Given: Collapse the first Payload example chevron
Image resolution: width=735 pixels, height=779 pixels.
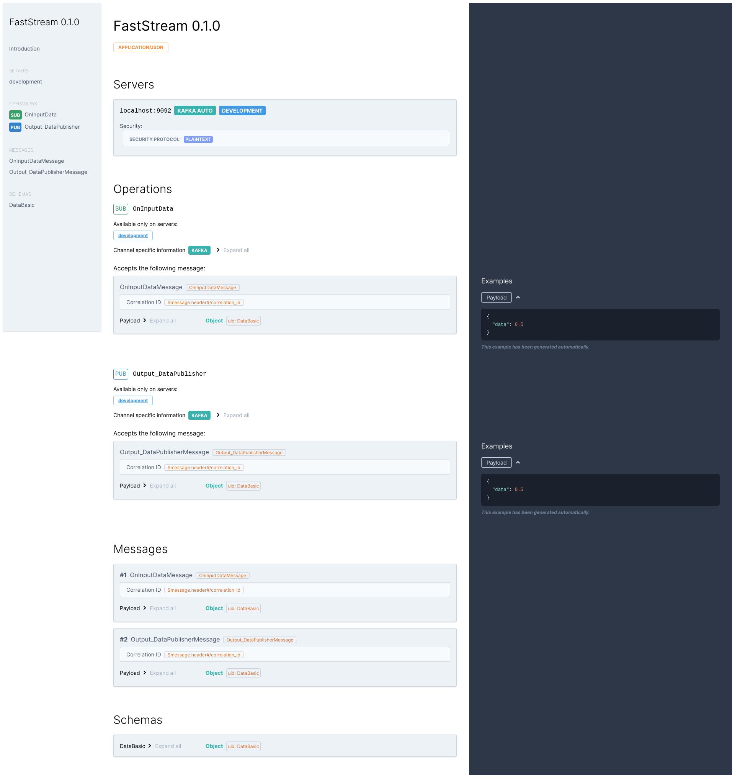Looking at the screenshot, I should point(518,298).
